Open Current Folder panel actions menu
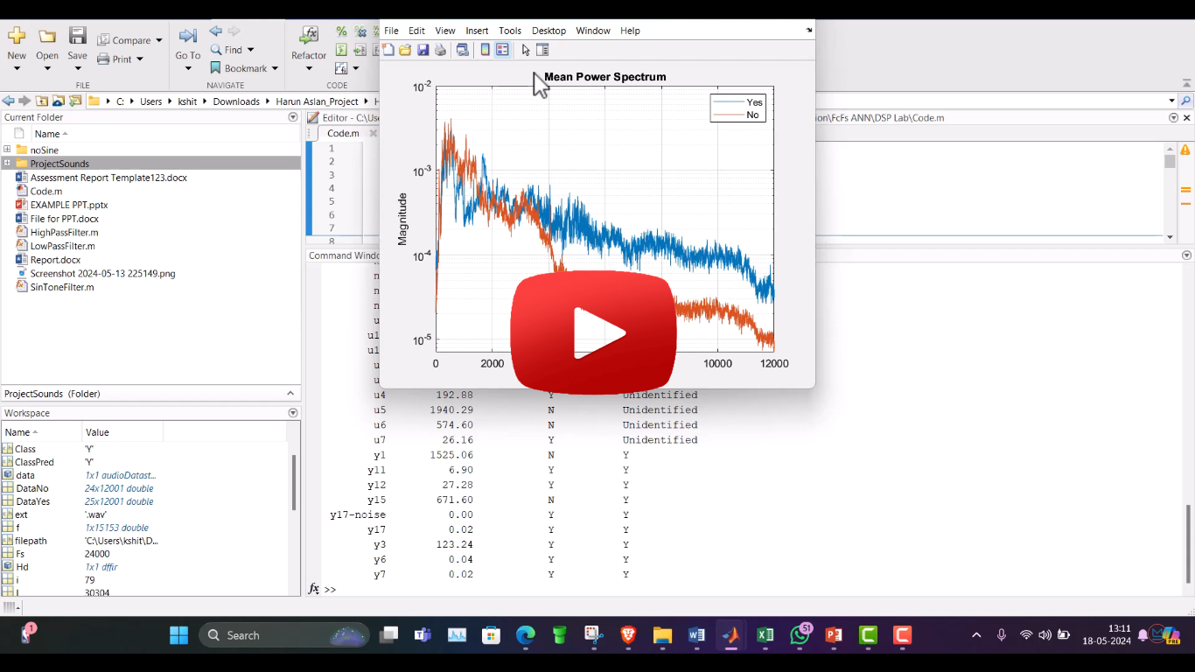The image size is (1195, 672). (x=293, y=117)
